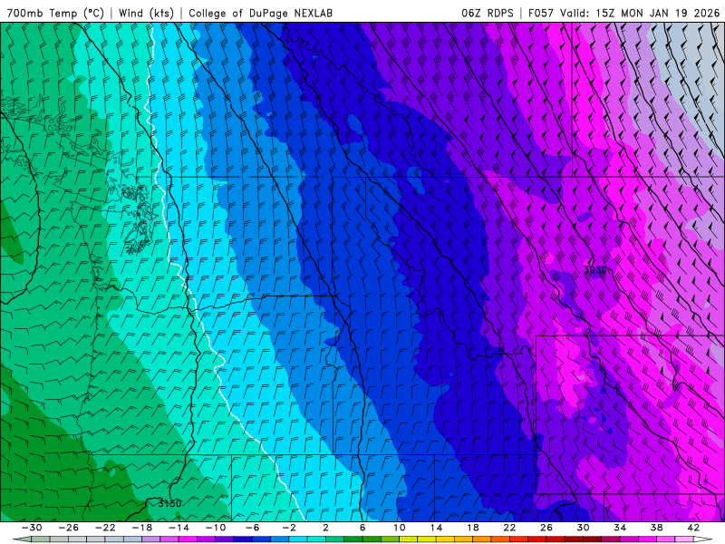This screenshot has height=544, width=725.
Task: Click the "38" color scale label
Action: pos(656,528)
